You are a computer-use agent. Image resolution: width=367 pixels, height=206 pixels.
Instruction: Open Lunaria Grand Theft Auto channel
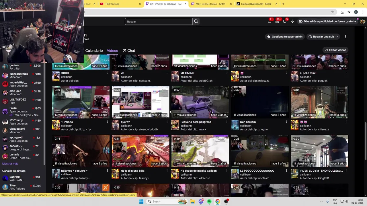pos(22,156)
